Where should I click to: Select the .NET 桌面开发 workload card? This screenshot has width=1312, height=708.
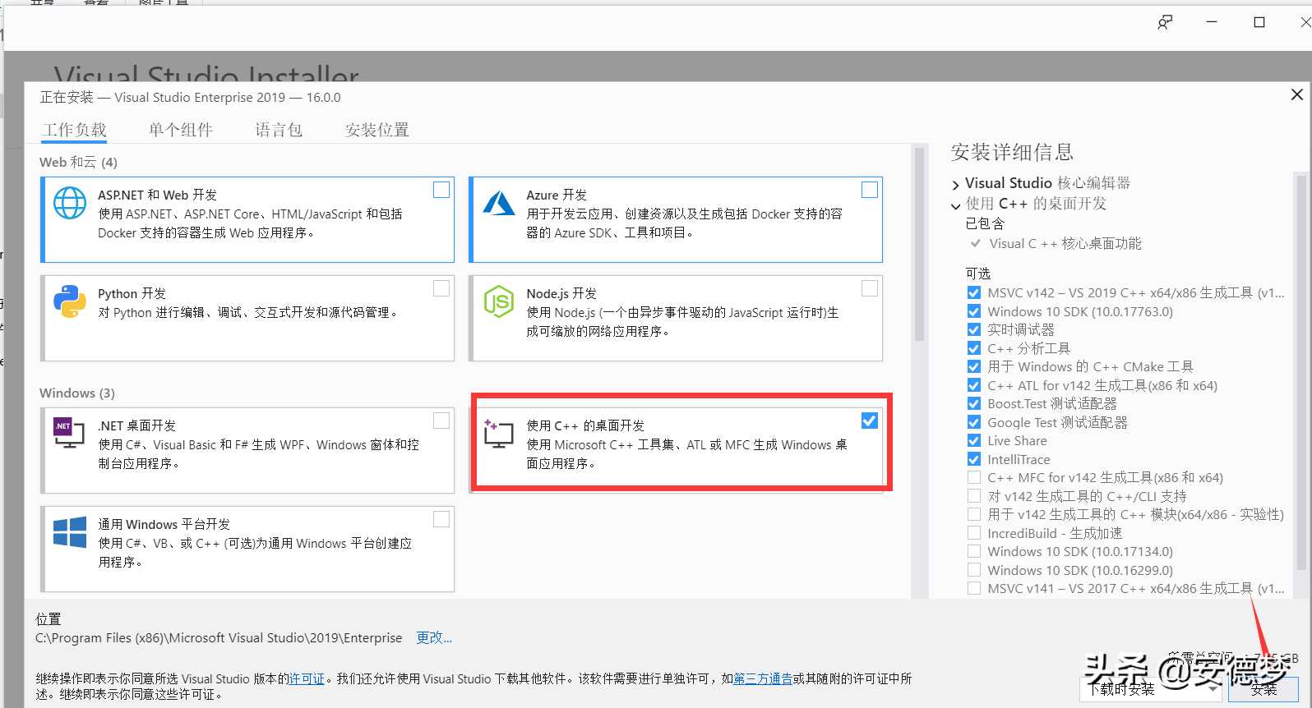point(247,450)
